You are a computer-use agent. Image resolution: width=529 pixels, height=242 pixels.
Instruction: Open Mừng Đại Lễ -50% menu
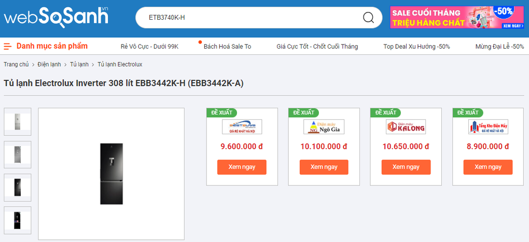pos(499,47)
